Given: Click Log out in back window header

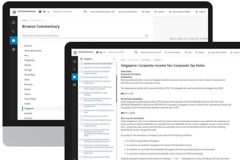Looking at the screenshot, I should (x=200, y=12).
